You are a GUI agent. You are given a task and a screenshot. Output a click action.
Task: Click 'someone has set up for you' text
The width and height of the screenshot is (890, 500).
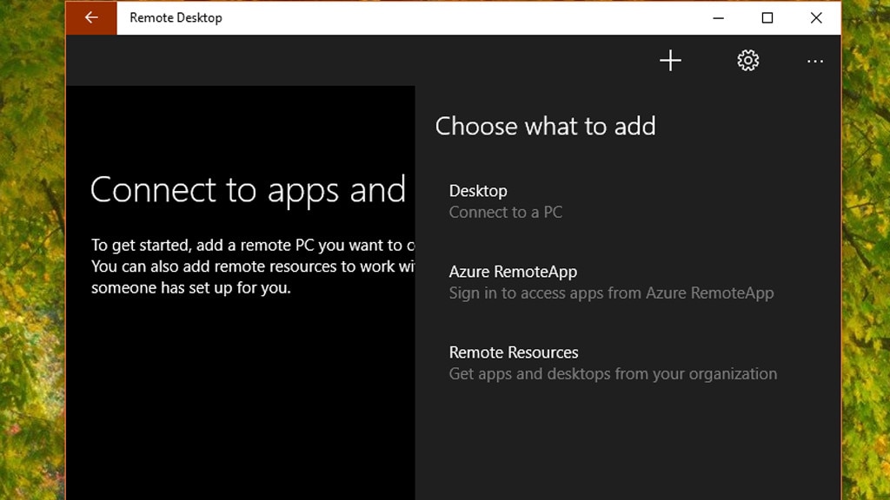point(190,288)
